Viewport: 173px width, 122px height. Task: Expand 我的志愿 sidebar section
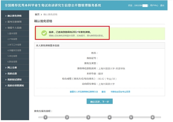pos(12,73)
